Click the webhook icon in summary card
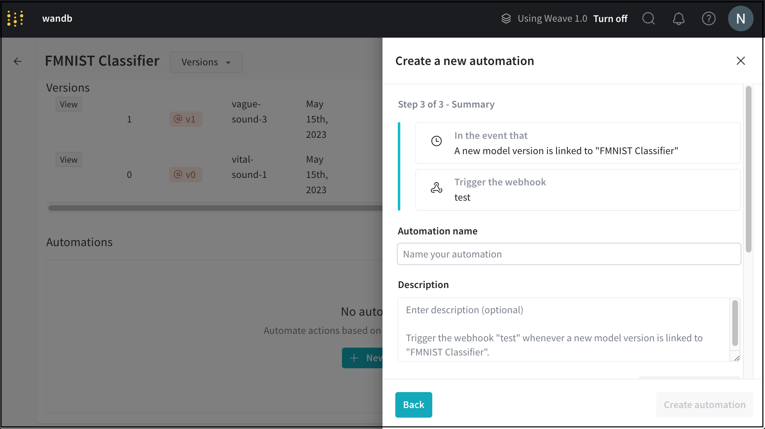 pos(436,188)
